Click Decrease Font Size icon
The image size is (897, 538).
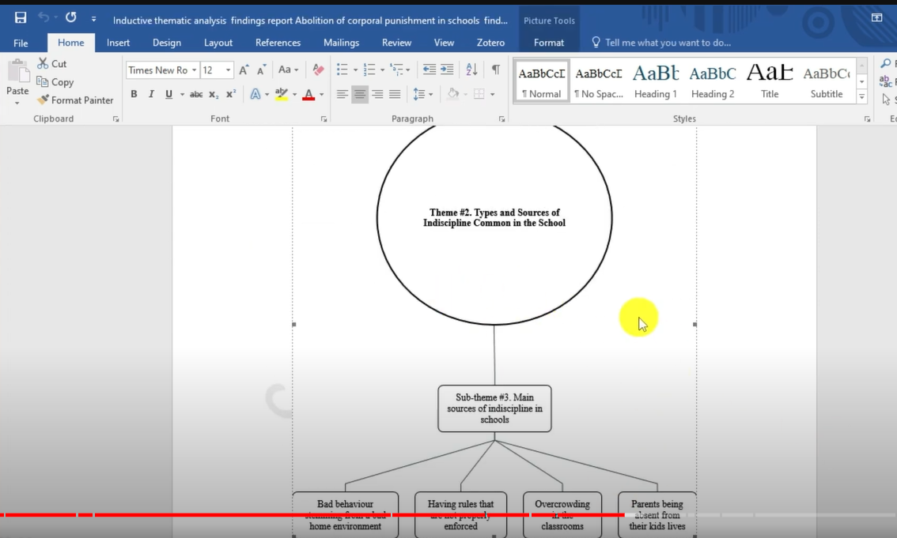262,70
